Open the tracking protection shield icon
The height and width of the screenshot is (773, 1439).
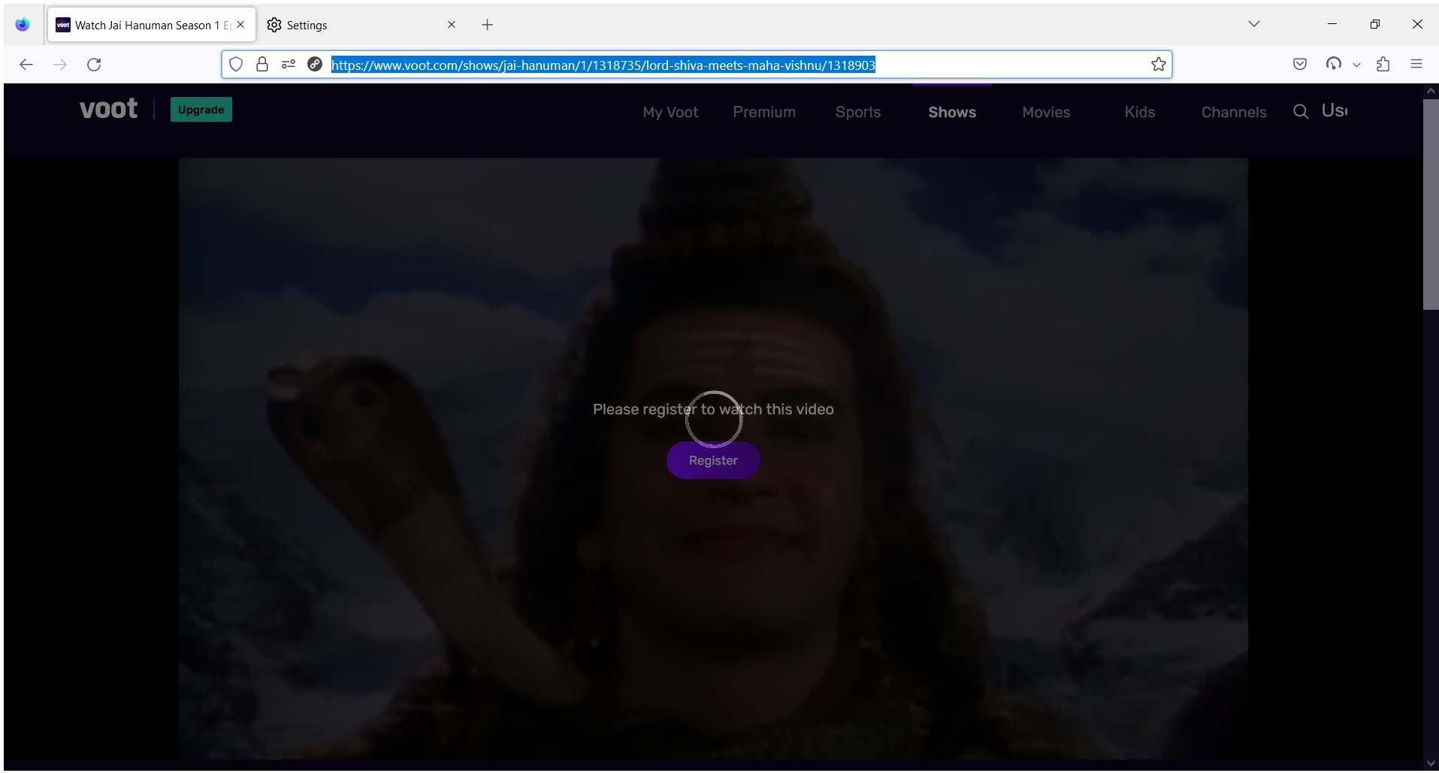pos(236,65)
